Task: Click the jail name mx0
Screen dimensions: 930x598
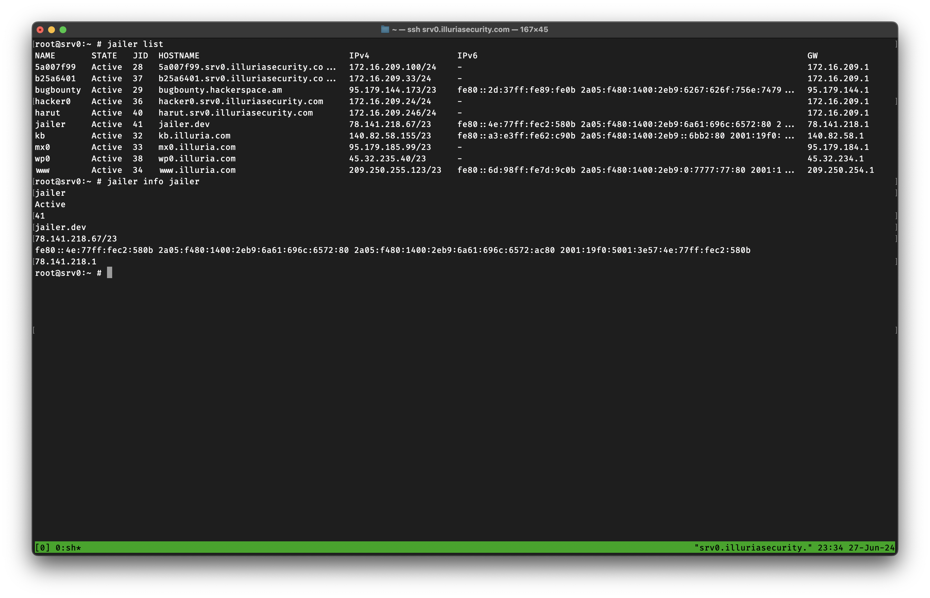Action: click(x=42, y=147)
